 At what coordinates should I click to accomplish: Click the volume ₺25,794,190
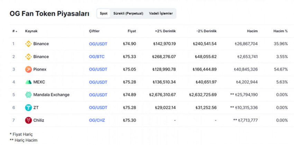(246, 95)
